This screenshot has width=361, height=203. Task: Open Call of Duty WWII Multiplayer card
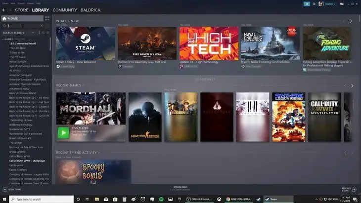coord(324,117)
